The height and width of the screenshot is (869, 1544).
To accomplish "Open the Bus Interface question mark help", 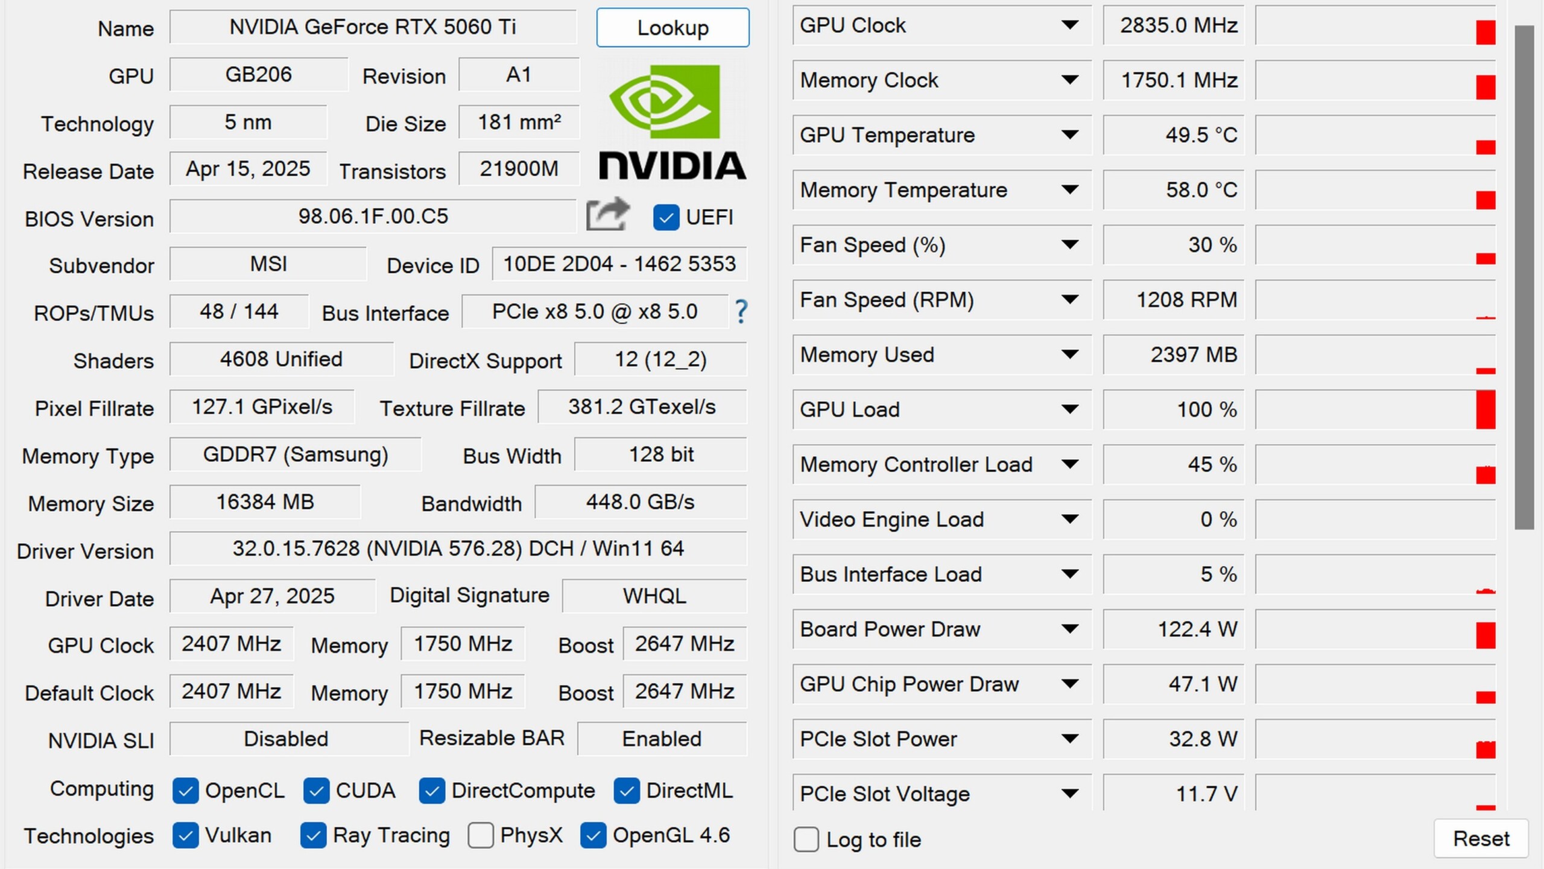I will [741, 312].
